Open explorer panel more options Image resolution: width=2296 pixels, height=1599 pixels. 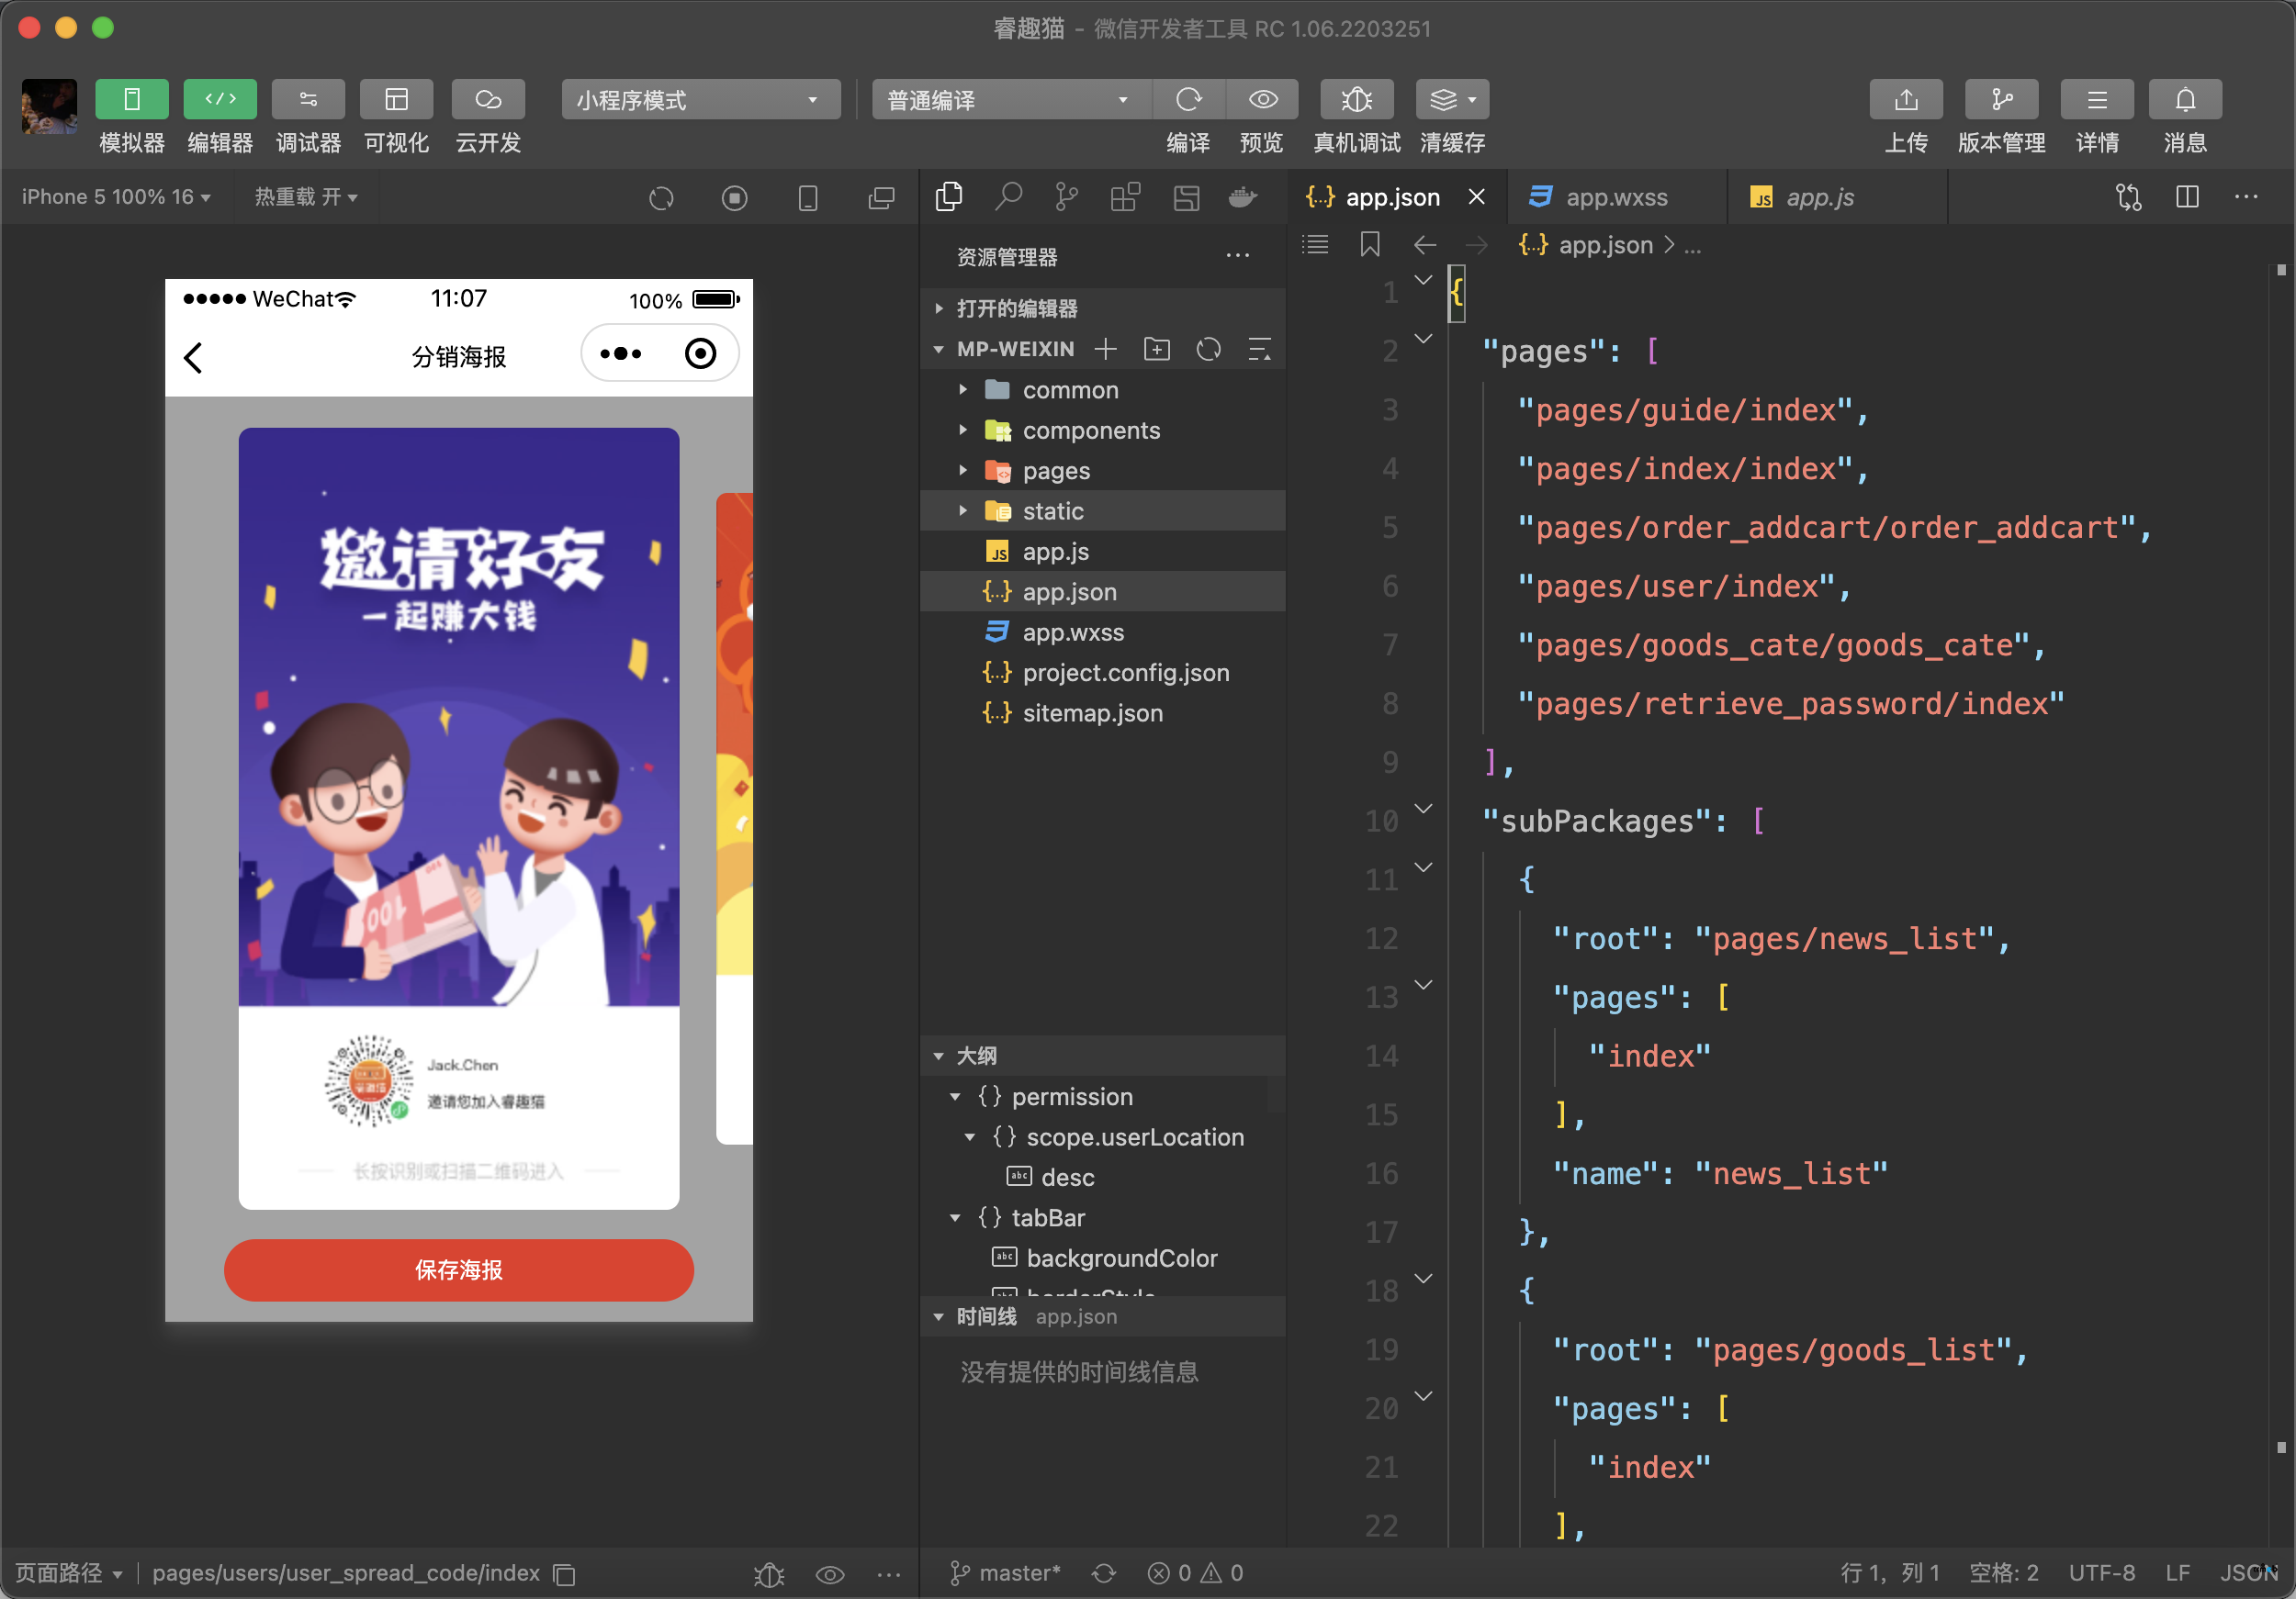pyautogui.click(x=1238, y=257)
